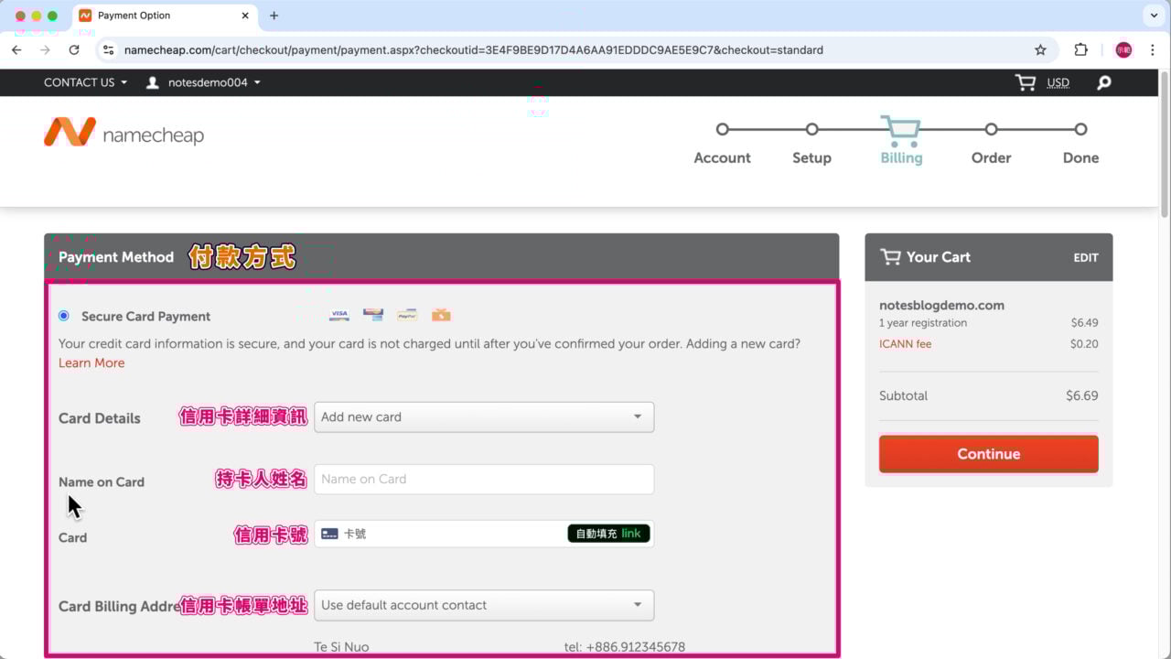The image size is (1171, 659).
Task: Expand the notesdemo004 account menu
Action: click(x=204, y=82)
